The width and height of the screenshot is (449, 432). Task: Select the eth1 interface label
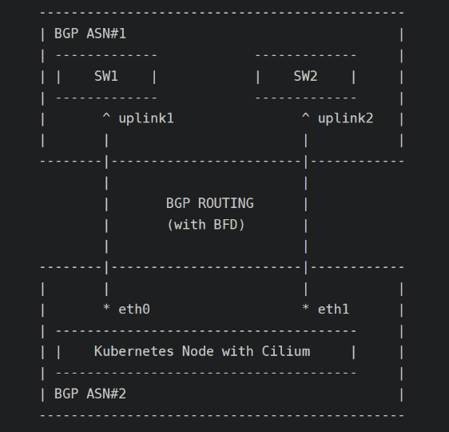tap(334, 310)
